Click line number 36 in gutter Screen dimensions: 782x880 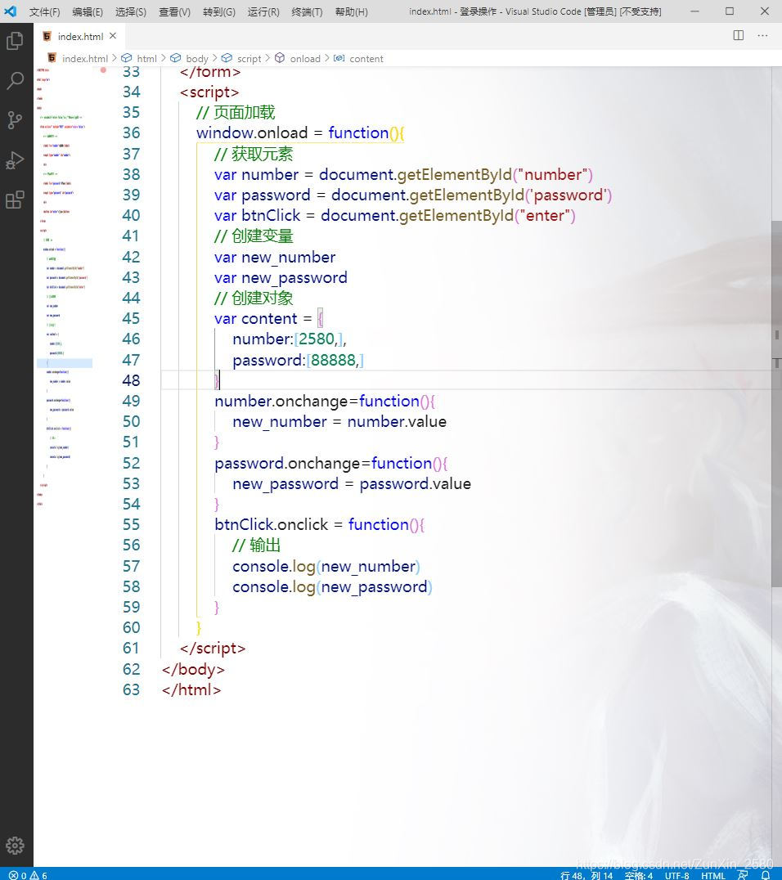132,133
